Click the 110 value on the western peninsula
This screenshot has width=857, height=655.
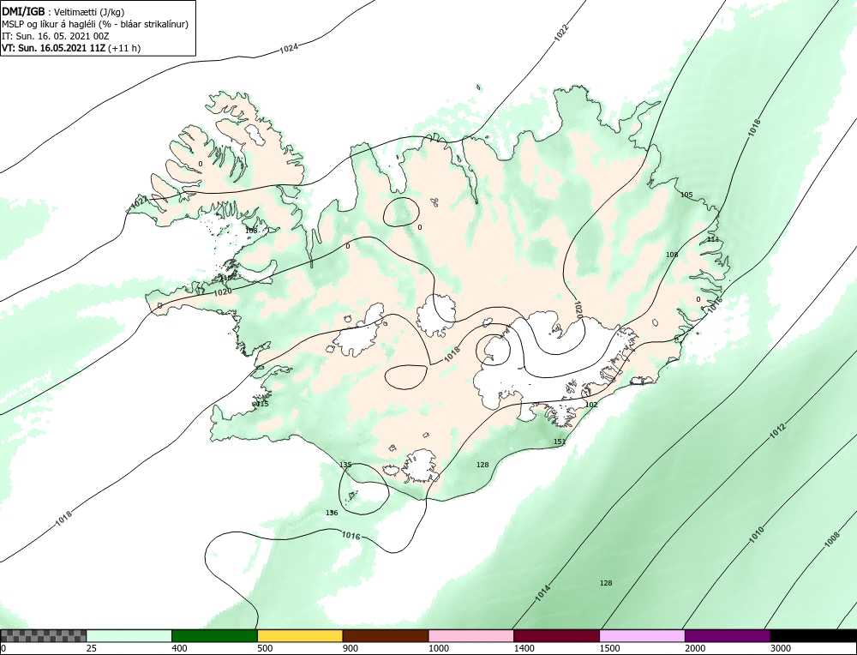225,279
